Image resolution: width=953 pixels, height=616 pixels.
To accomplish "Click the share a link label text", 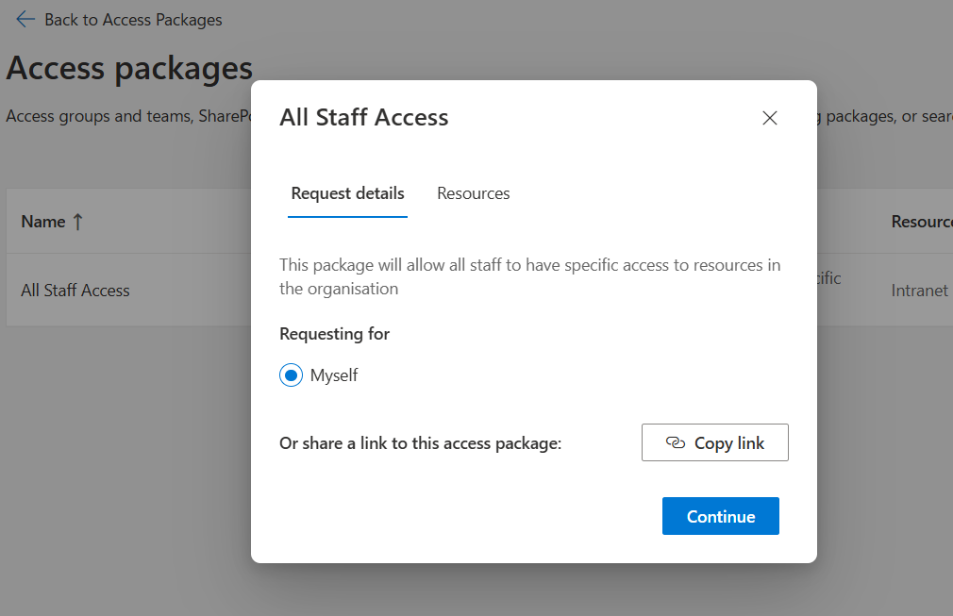I will click(421, 442).
